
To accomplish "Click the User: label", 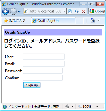I will (x=9, y=57).
